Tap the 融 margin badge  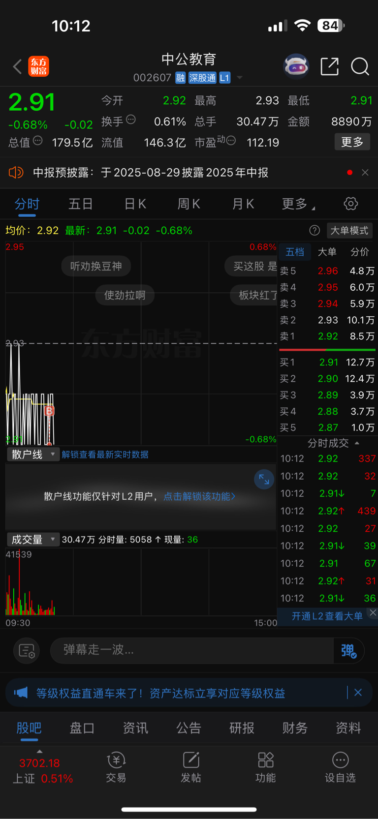[180, 78]
